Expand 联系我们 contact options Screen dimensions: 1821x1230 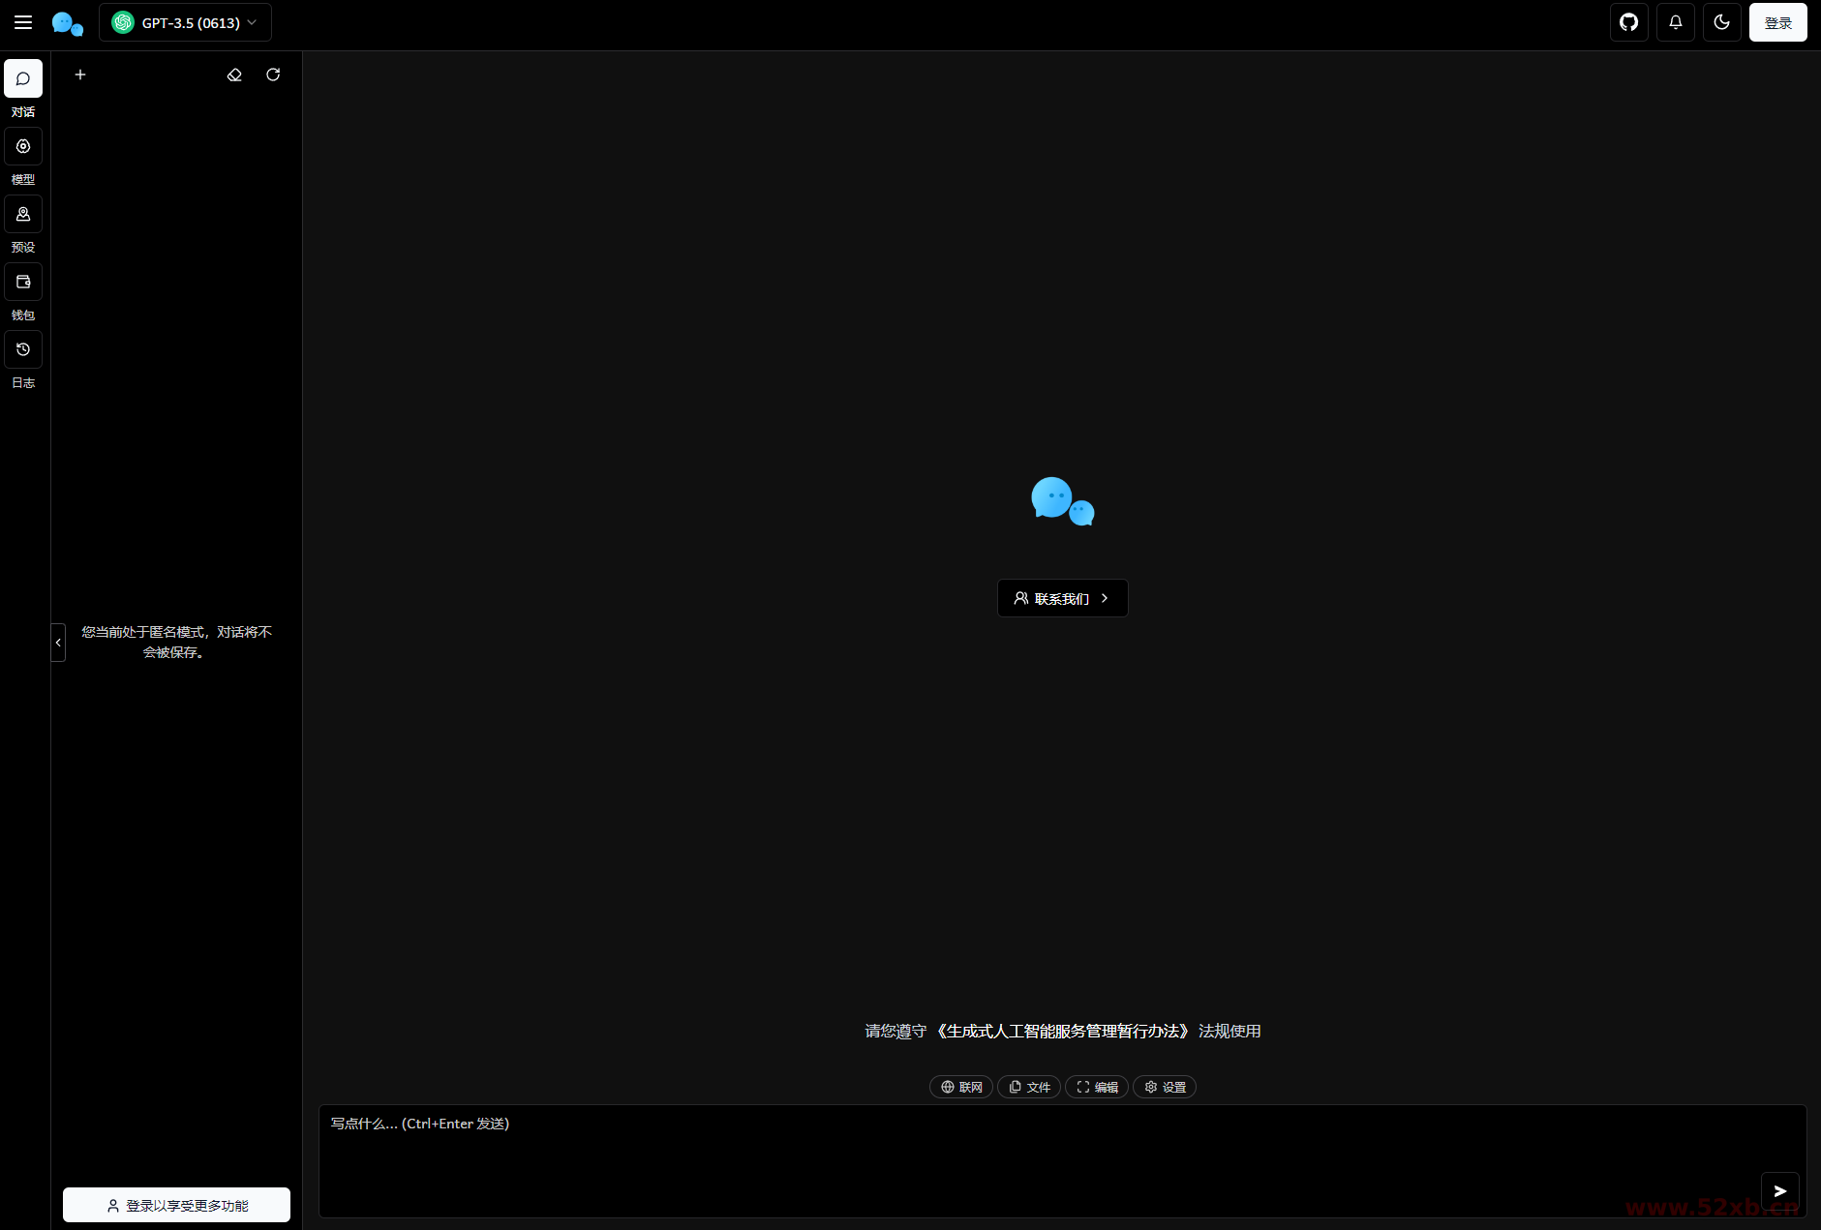point(1061,598)
